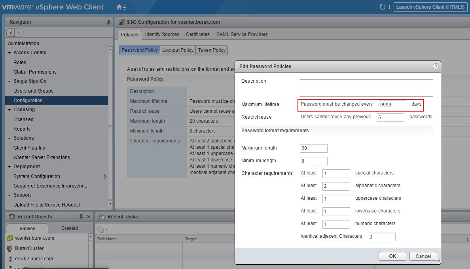This screenshot has width=470, height=269.
Task: Collapse the Licensing section
Action: (x=9, y=110)
